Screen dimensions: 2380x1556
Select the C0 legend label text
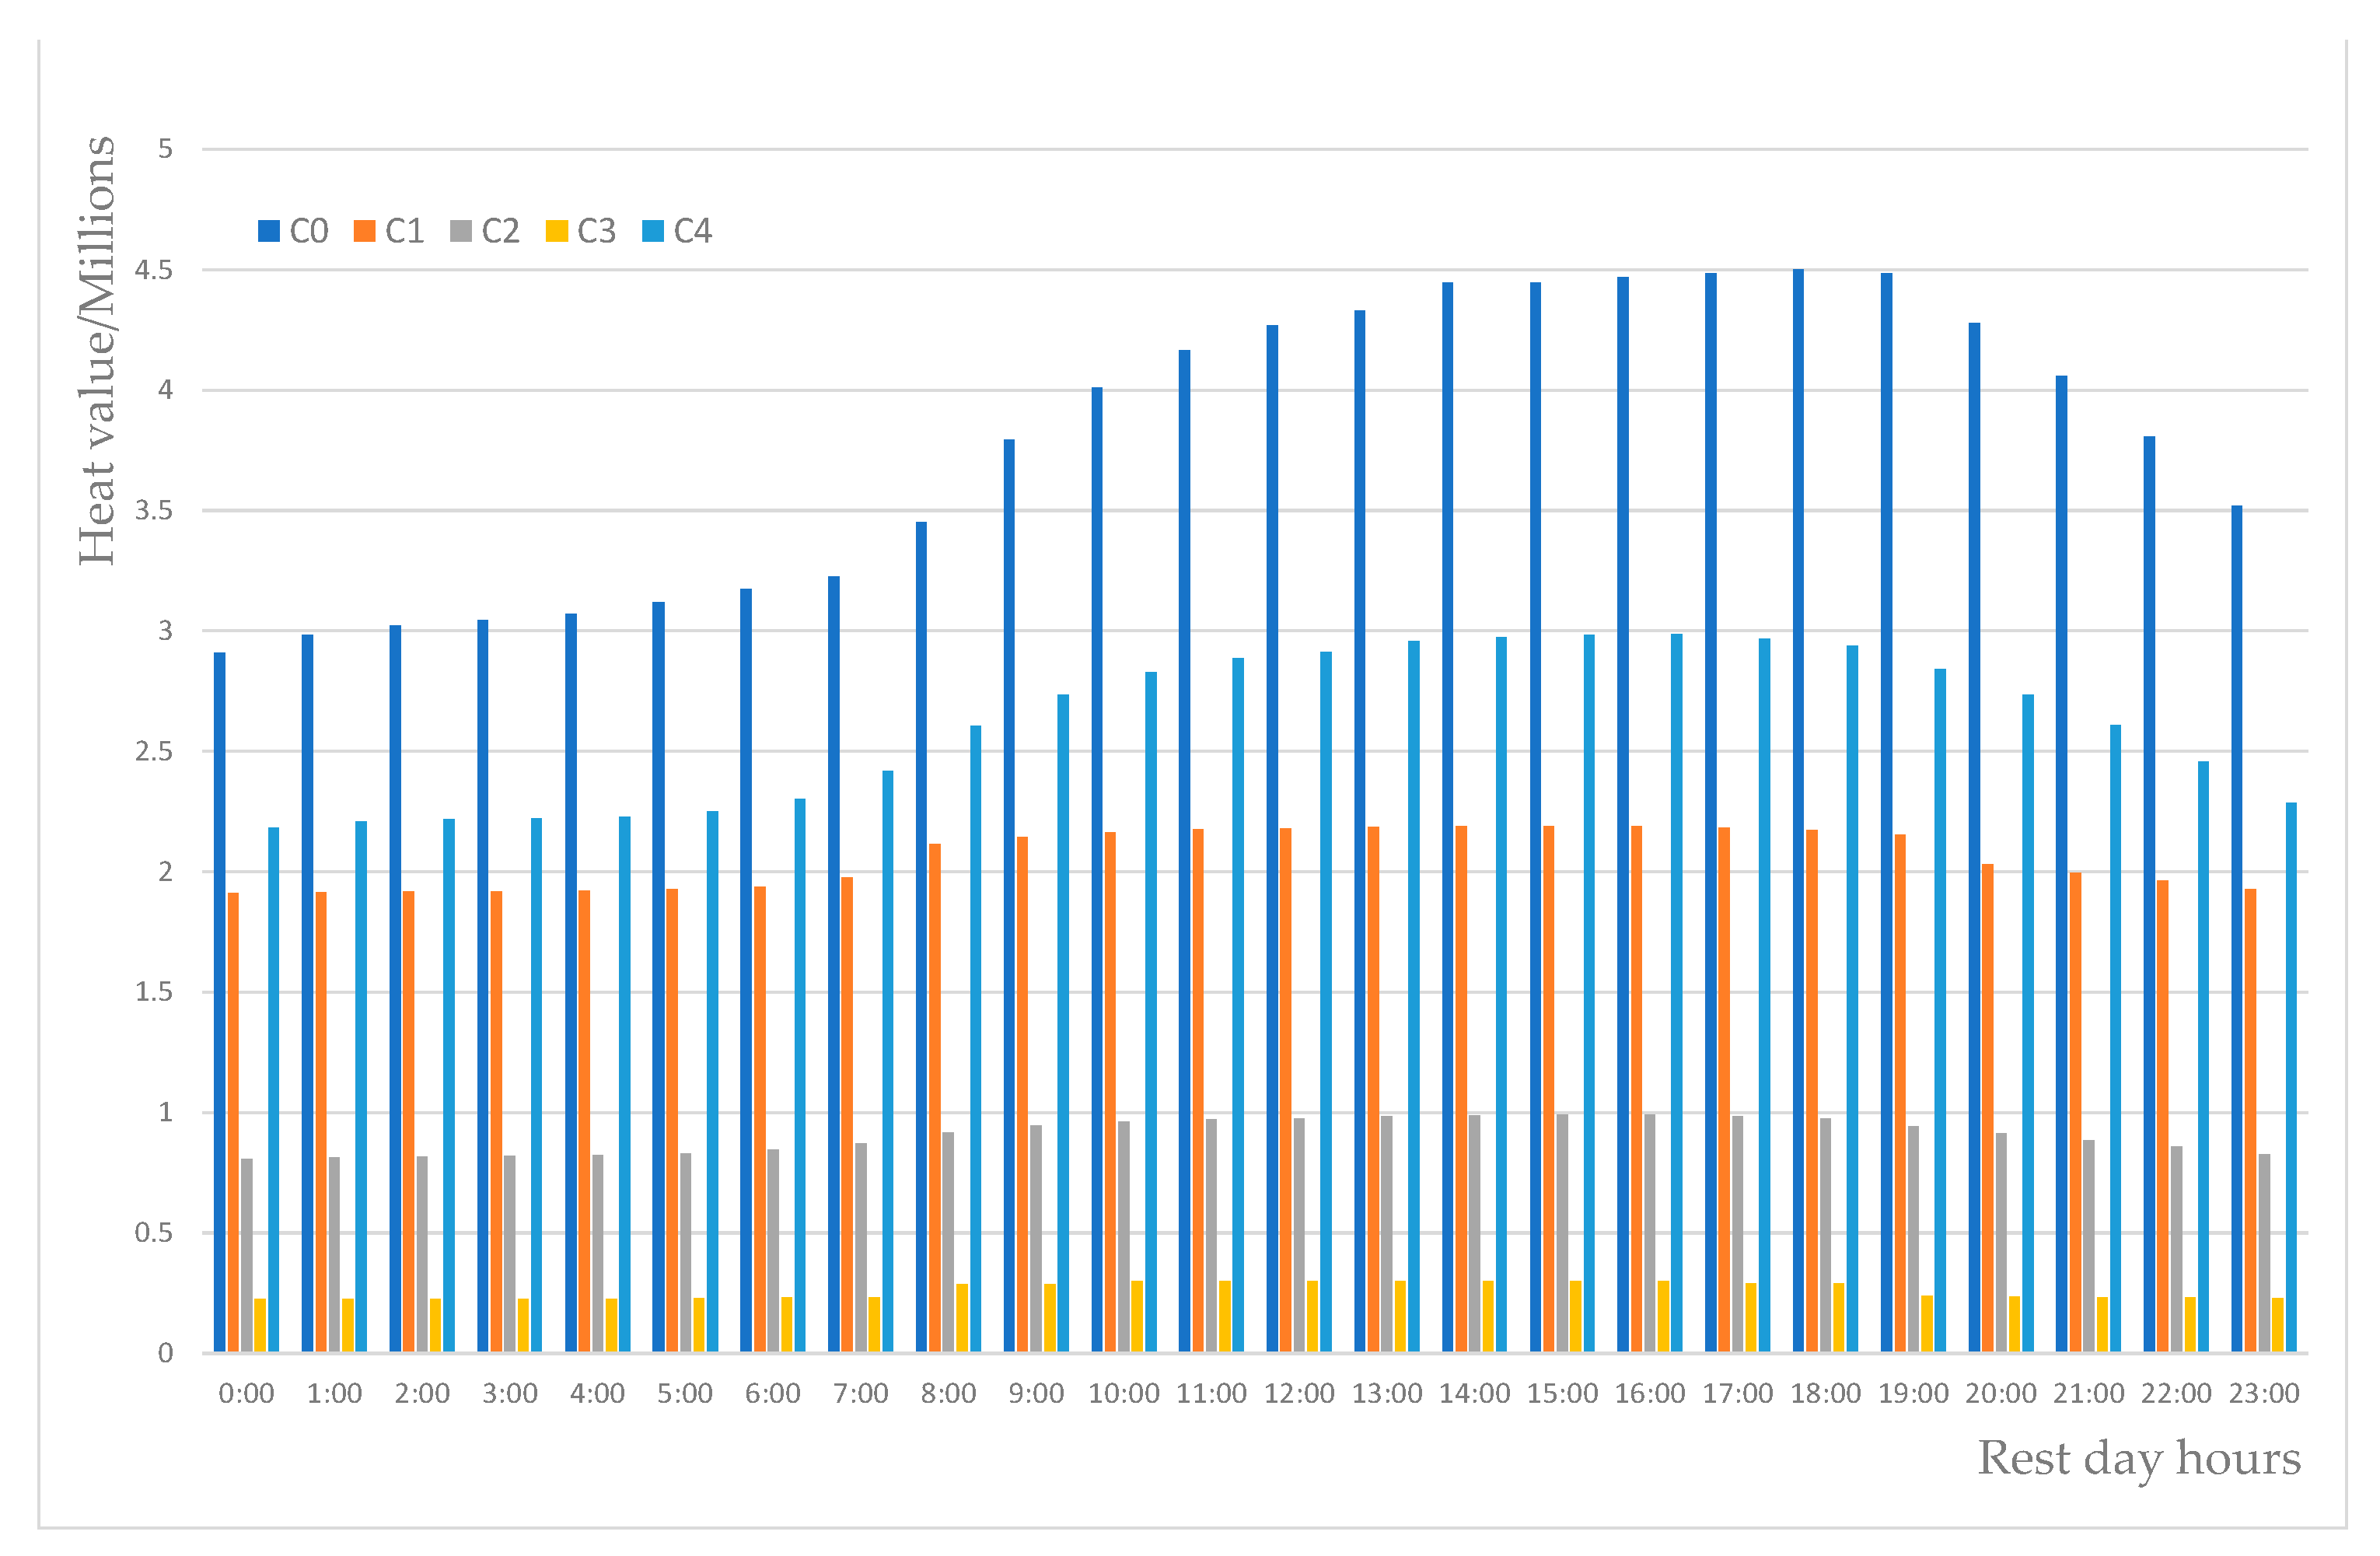[x=309, y=231]
